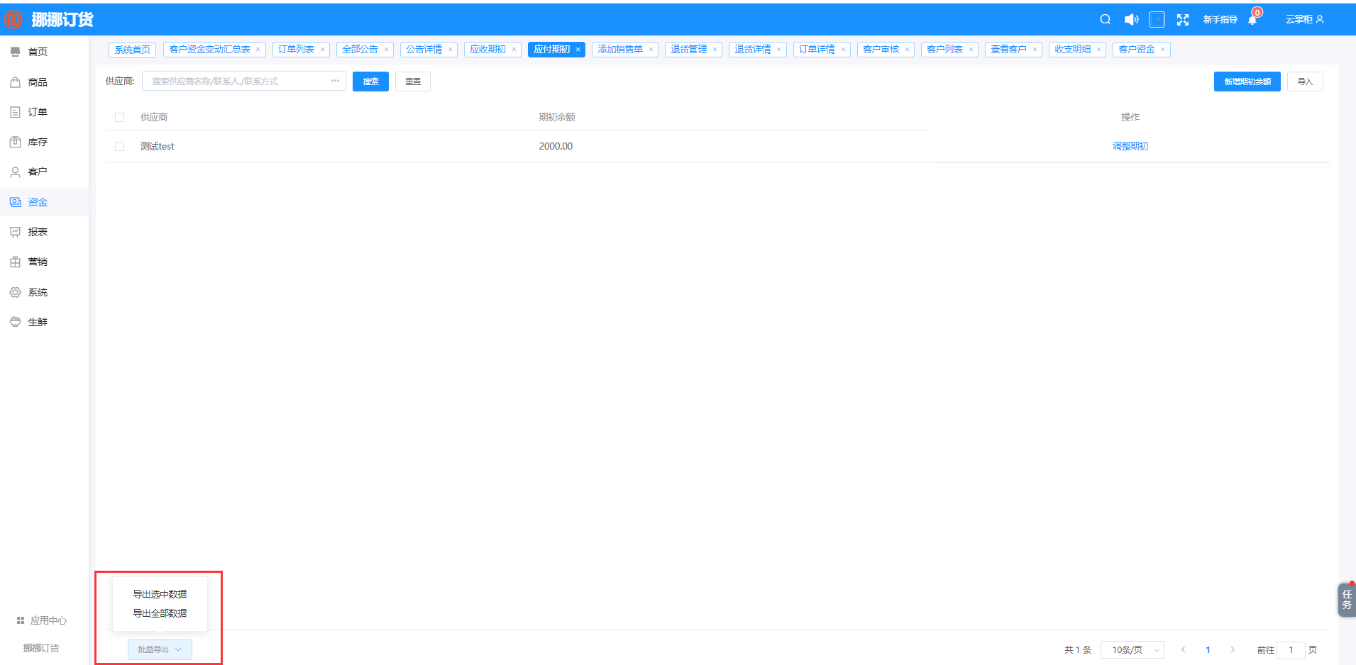Screen dimensions: 1356x665
Task: Switch to the 应收期初 tab
Action: coord(487,50)
